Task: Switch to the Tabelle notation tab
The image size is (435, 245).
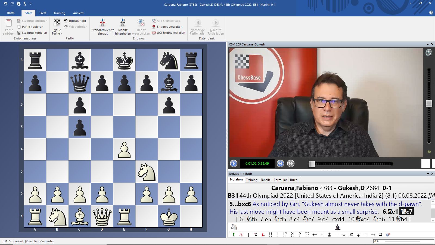Action: click(265, 180)
